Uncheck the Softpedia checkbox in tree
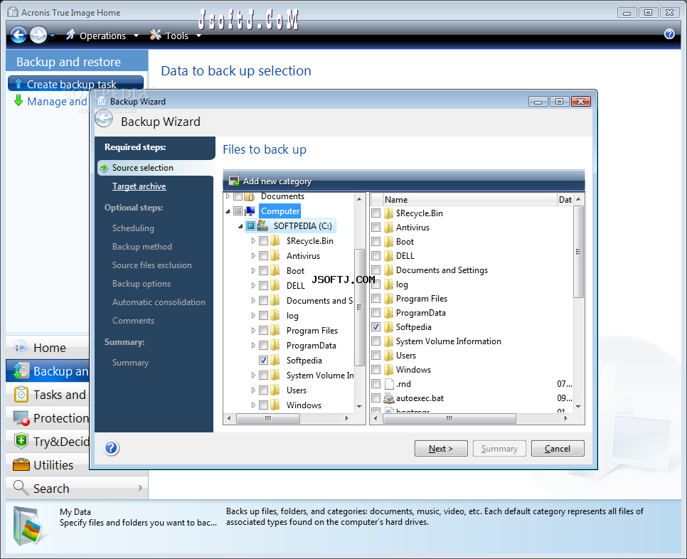 (x=263, y=360)
